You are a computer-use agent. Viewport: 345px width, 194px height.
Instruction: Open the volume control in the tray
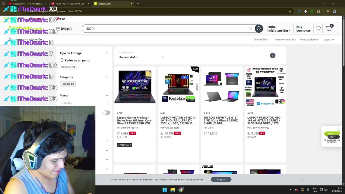coord(326,190)
